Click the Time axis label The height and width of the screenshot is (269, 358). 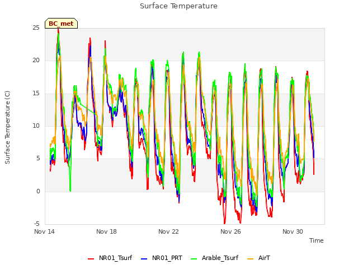point(317,240)
